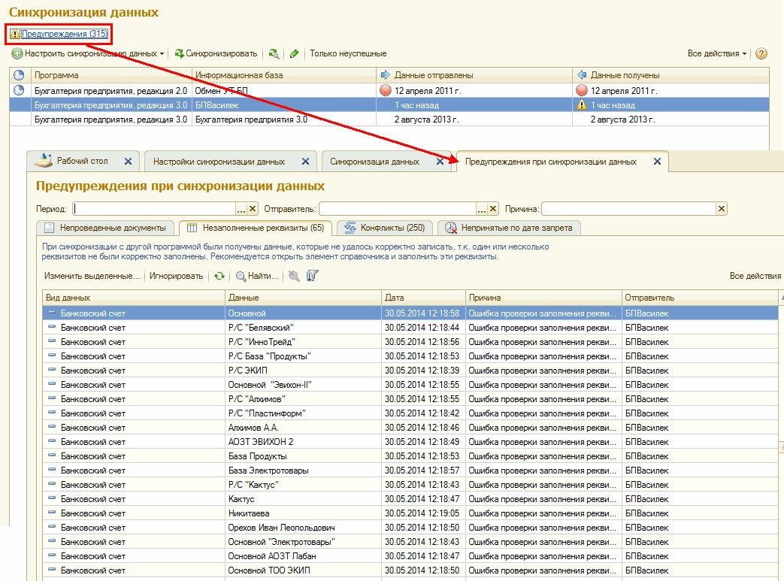Click the Игнорировать button
784x581 pixels.
[x=176, y=276]
